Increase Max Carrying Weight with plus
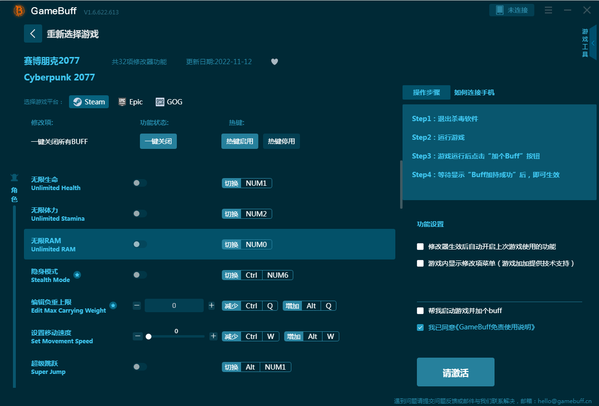The image size is (599, 406). coord(212,305)
